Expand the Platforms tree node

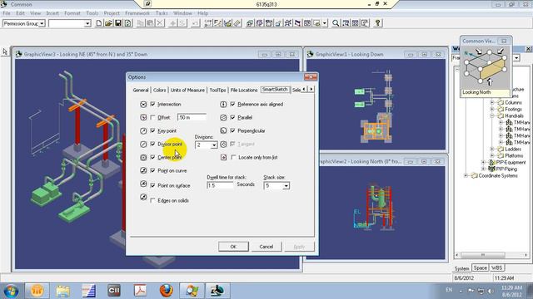coord(492,155)
